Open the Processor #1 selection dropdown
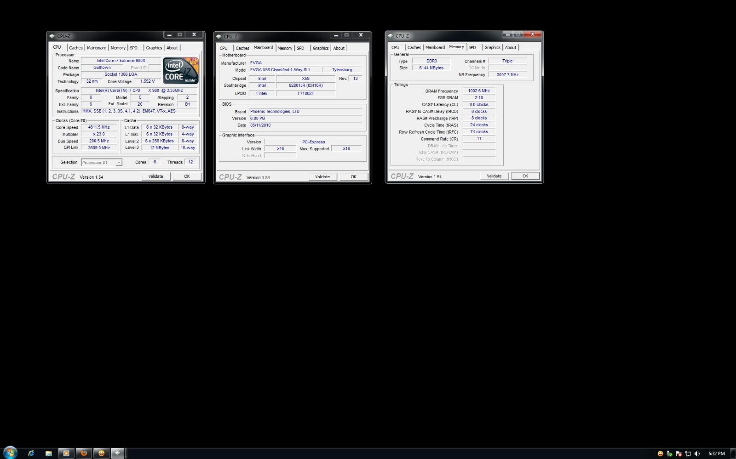The height and width of the screenshot is (459, 736). point(102,162)
